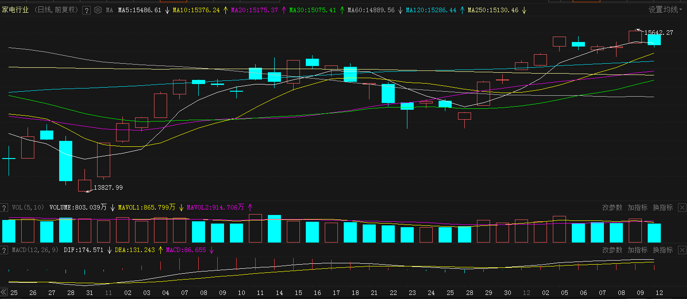Viewport: 687px width, 299px height.
Task: Open MA settings with the gear icon
Action: (98, 10)
